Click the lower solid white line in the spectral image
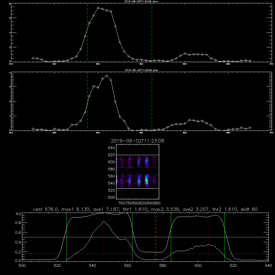 click(138, 188)
